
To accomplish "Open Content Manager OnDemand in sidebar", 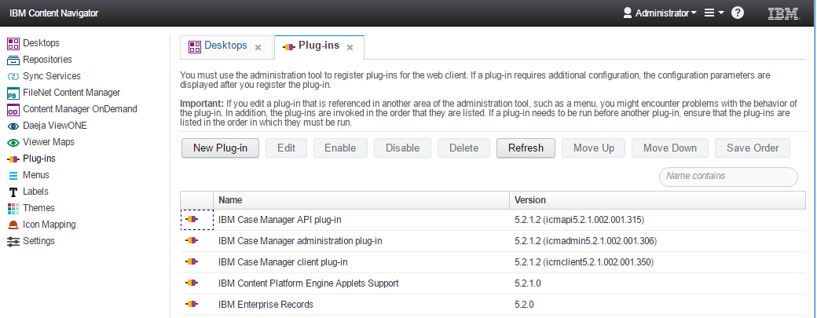I will 79,109.
